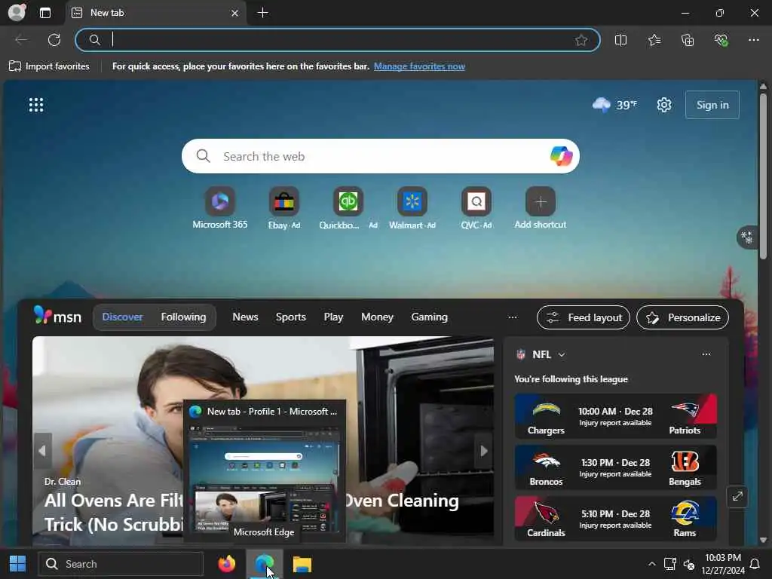Expand the feed with diagonal arrows button
The image size is (772, 579).
pos(737,496)
